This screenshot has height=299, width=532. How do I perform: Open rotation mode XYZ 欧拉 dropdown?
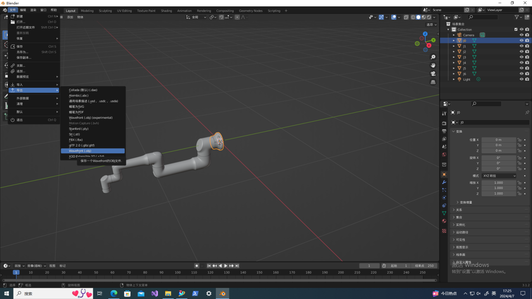coord(499,176)
